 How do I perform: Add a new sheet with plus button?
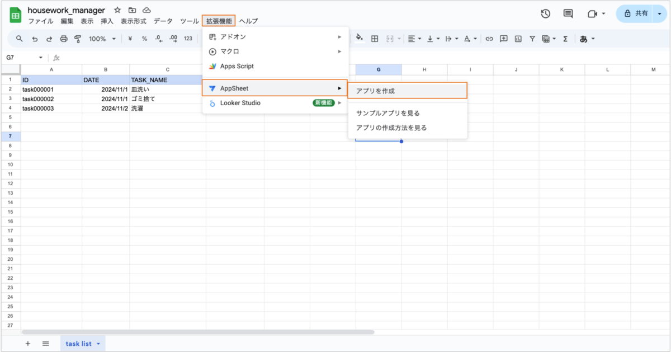click(x=28, y=344)
